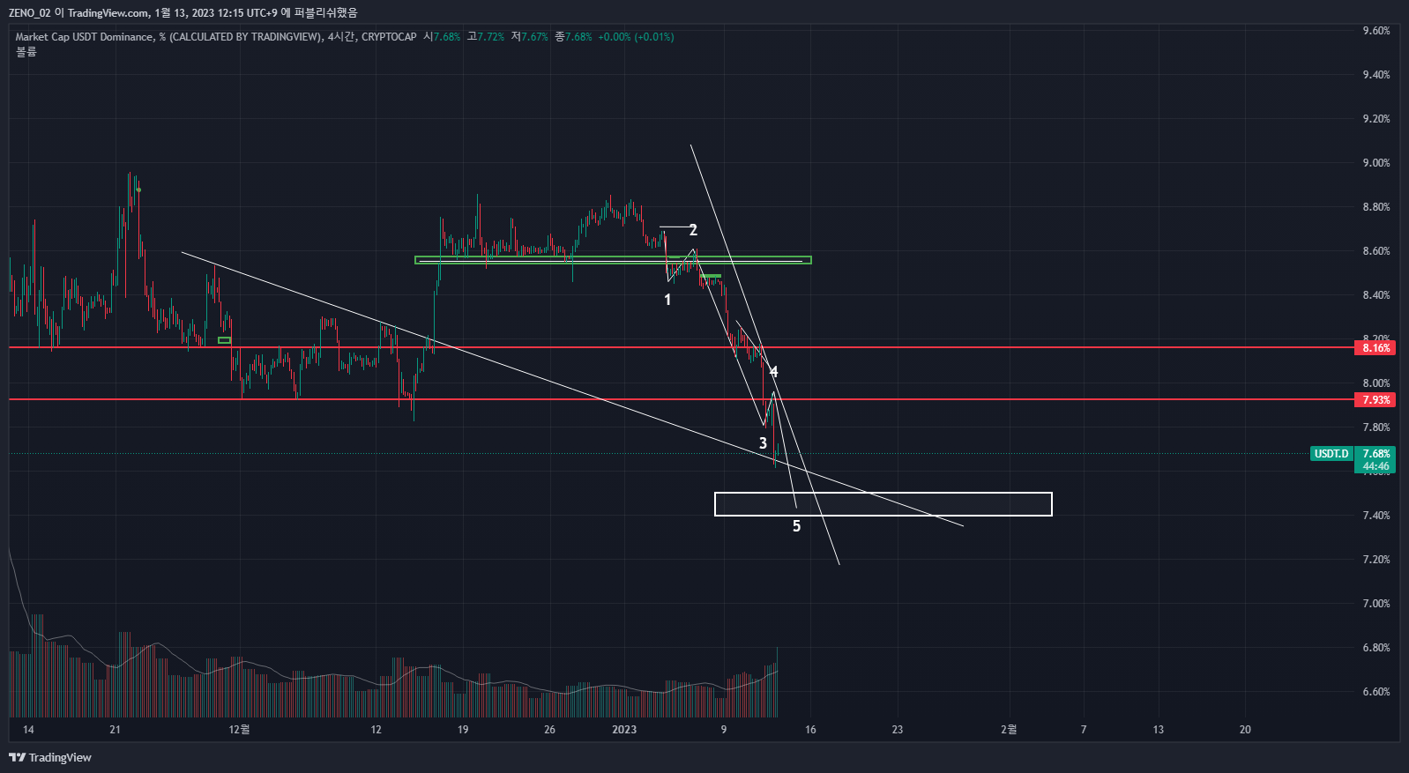The width and height of the screenshot is (1409, 773).
Task: Click the 8.40% price axis label
Action: click(x=1375, y=295)
